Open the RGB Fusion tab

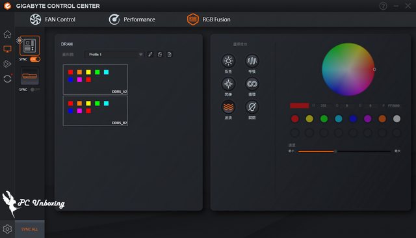209,20
